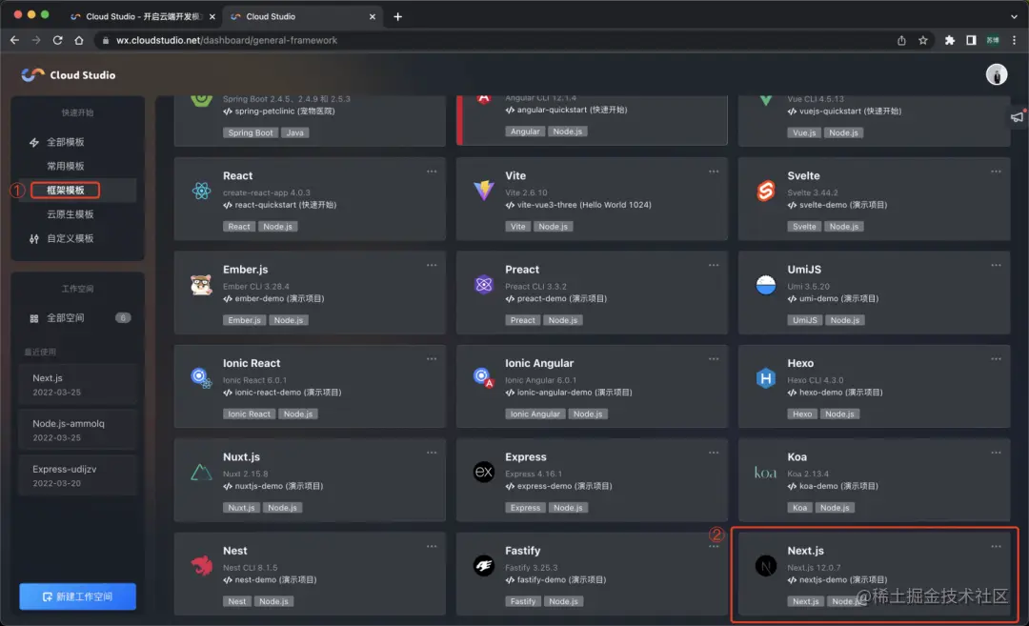Select 框架模板 in the sidebar
This screenshot has width=1029, height=626.
[x=65, y=191]
